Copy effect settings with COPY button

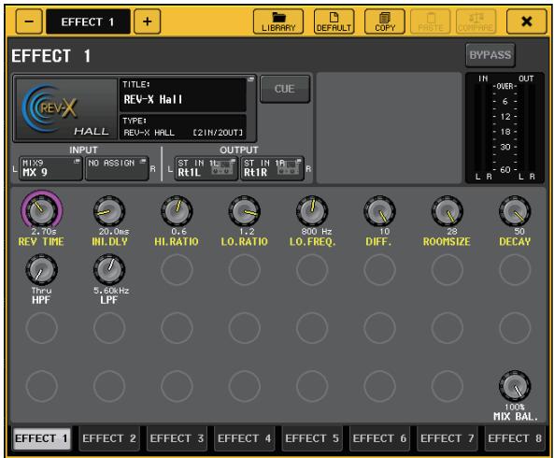click(385, 21)
